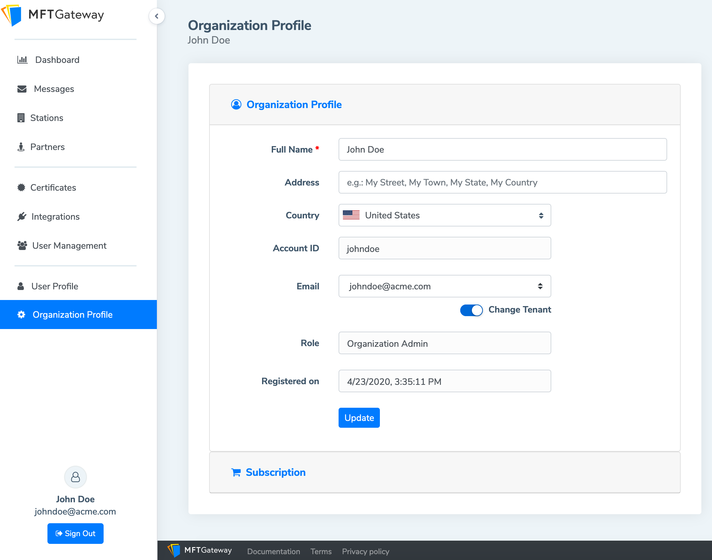Click the Integrations plug icon
The width and height of the screenshot is (712, 560).
click(22, 216)
